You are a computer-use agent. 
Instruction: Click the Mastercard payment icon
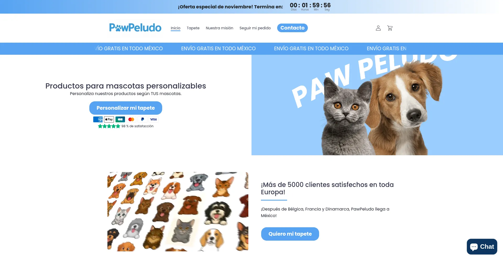point(131,119)
